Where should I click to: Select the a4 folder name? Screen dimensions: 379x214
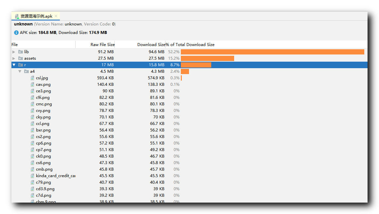coord(32,71)
